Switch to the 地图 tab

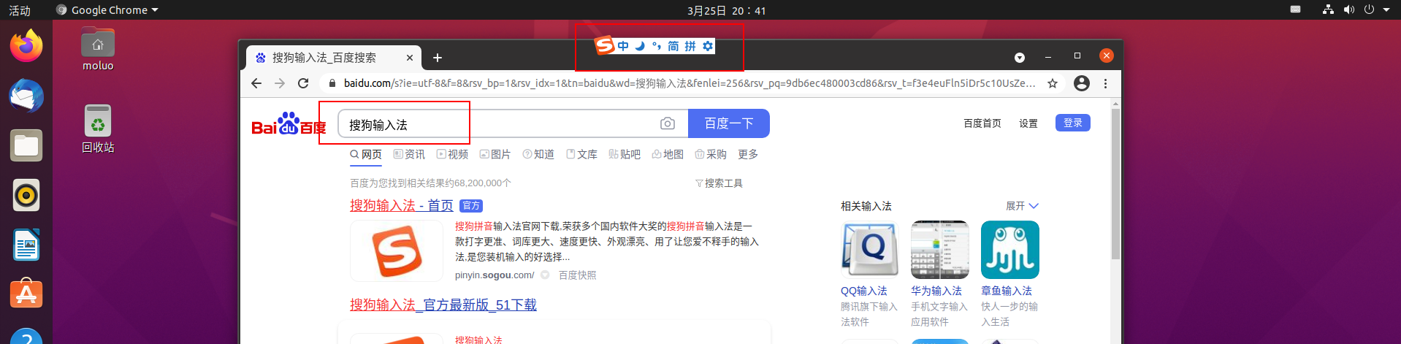pos(668,154)
